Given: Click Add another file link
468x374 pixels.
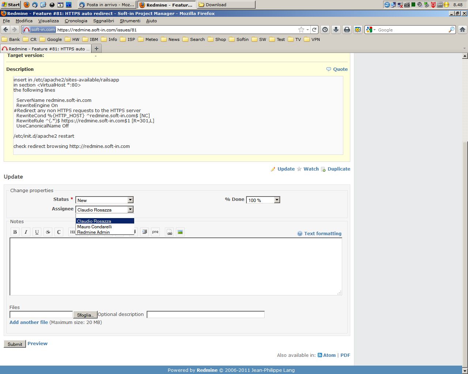Looking at the screenshot, I should (x=29, y=322).
